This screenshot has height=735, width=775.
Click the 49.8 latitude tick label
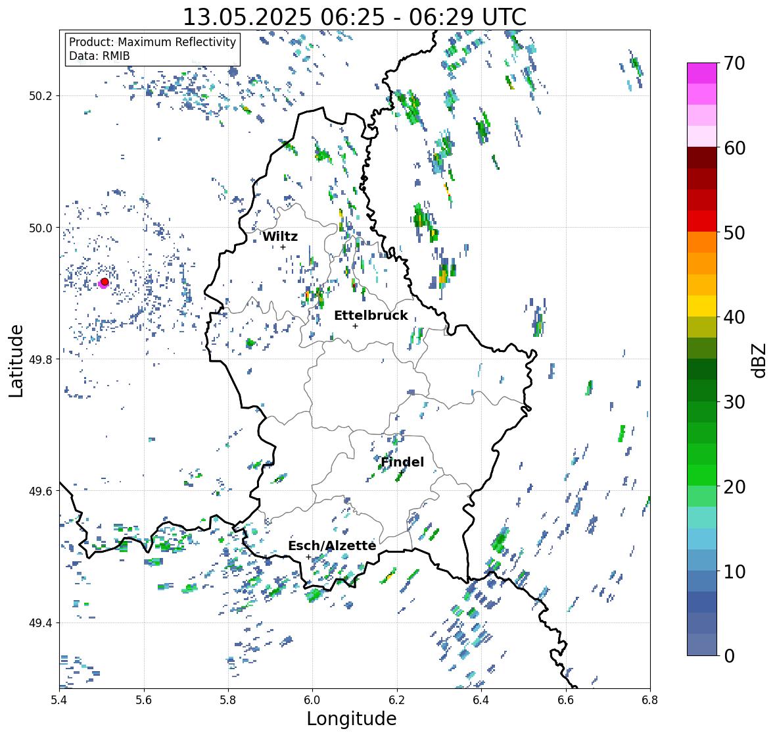[x=41, y=359]
